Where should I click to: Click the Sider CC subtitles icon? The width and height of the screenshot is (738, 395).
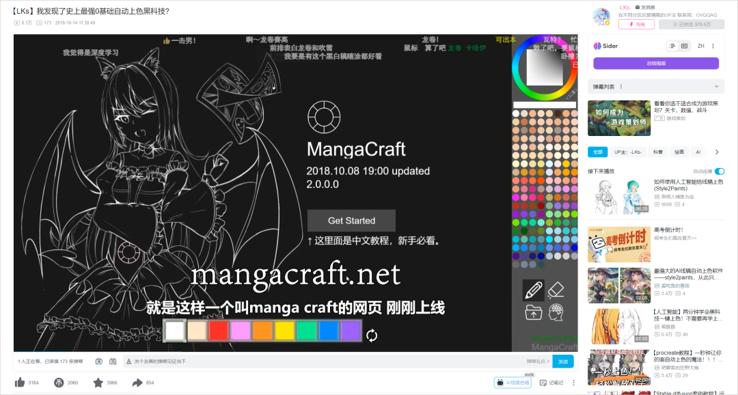[x=684, y=46]
